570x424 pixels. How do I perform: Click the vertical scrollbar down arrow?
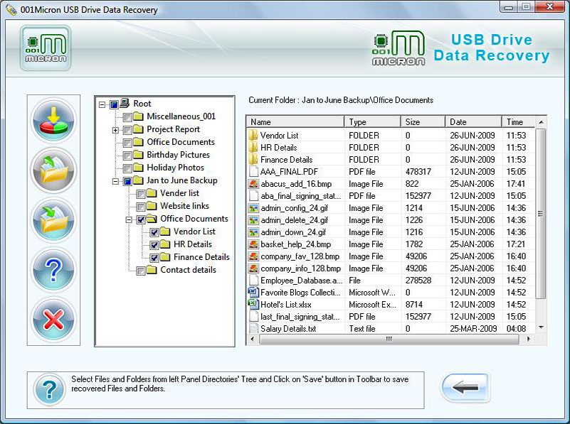click(541, 327)
